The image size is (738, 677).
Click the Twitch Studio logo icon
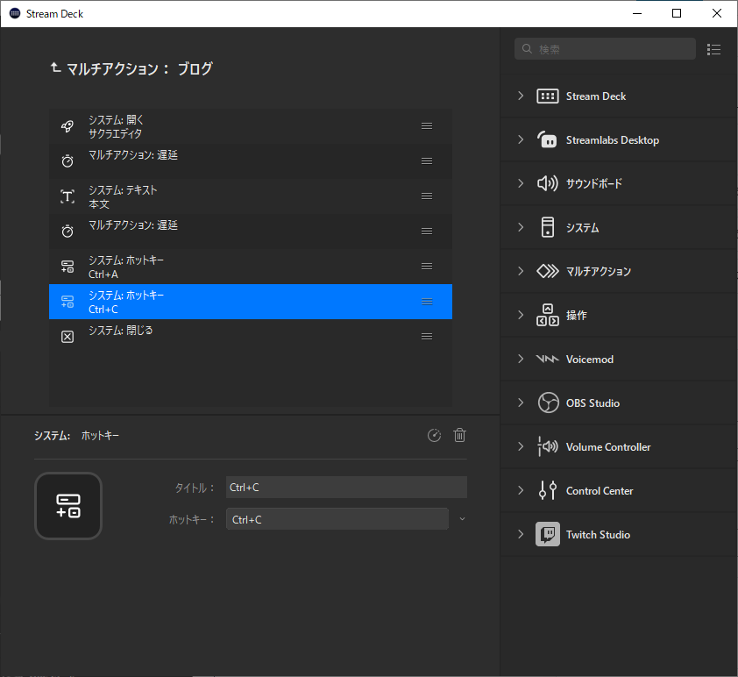coord(548,534)
